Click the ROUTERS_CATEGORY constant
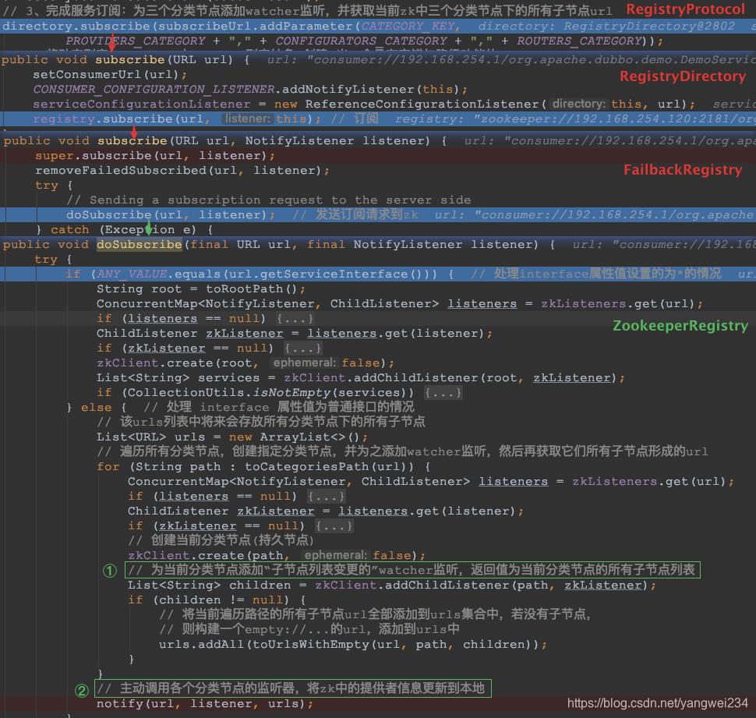The image size is (756, 718). tap(579, 41)
